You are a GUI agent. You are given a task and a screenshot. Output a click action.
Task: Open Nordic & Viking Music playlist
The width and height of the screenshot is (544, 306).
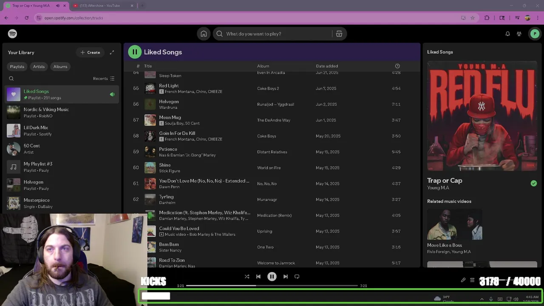[x=62, y=113]
